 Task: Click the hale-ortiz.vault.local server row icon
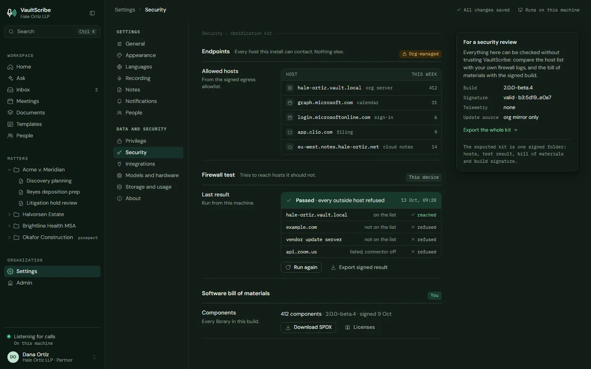tap(290, 88)
